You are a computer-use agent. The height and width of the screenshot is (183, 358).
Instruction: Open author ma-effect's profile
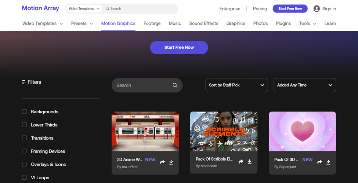click(x=127, y=167)
